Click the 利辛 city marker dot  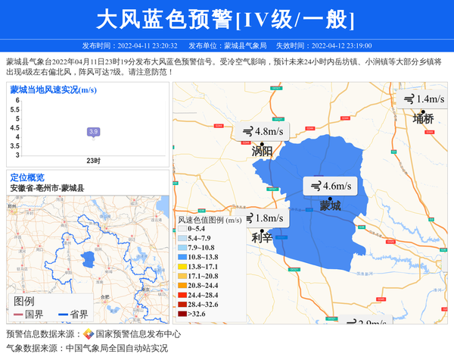[262, 230]
